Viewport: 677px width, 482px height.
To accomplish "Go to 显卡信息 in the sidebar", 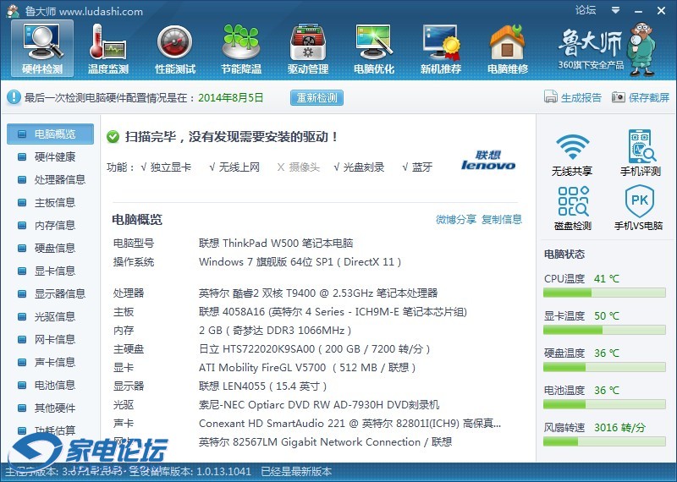I will 54,271.
